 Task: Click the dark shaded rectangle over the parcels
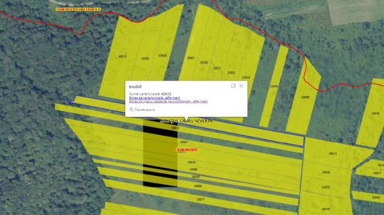coord(160,153)
